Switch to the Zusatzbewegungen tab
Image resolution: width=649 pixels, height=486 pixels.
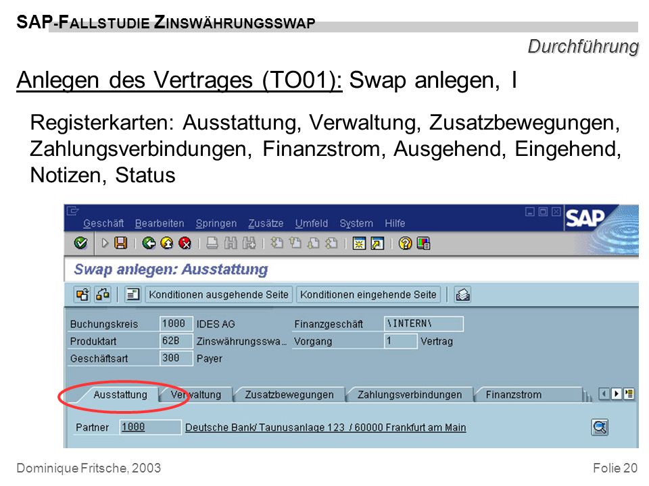(x=289, y=395)
